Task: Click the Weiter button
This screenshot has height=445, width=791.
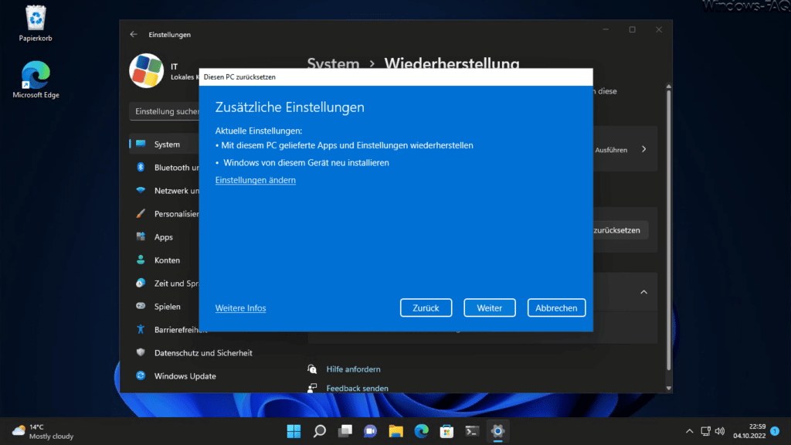Action: [489, 307]
